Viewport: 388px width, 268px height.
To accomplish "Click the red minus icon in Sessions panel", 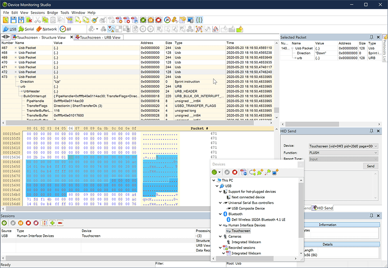I will 60,223.
